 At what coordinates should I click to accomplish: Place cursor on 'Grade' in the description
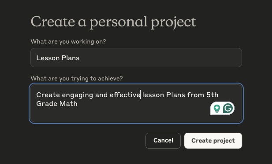tap(47, 104)
